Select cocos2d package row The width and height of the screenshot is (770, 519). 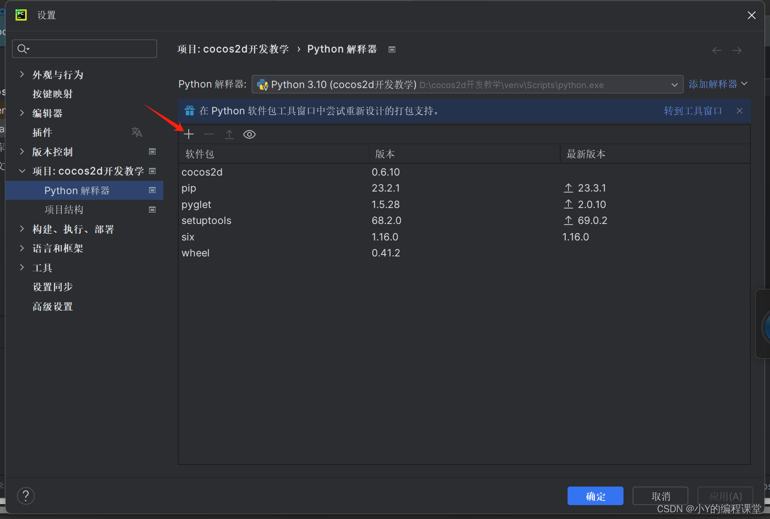pyautogui.click(x=464, y=172)
